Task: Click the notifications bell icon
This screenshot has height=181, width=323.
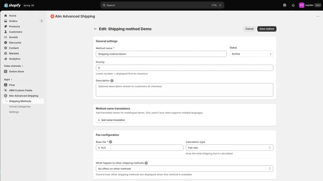Action: [293, 5]
